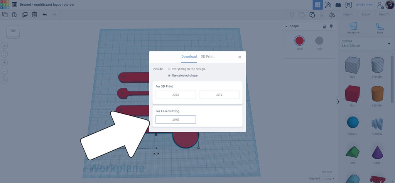Click the Import button

click(348, 15)
